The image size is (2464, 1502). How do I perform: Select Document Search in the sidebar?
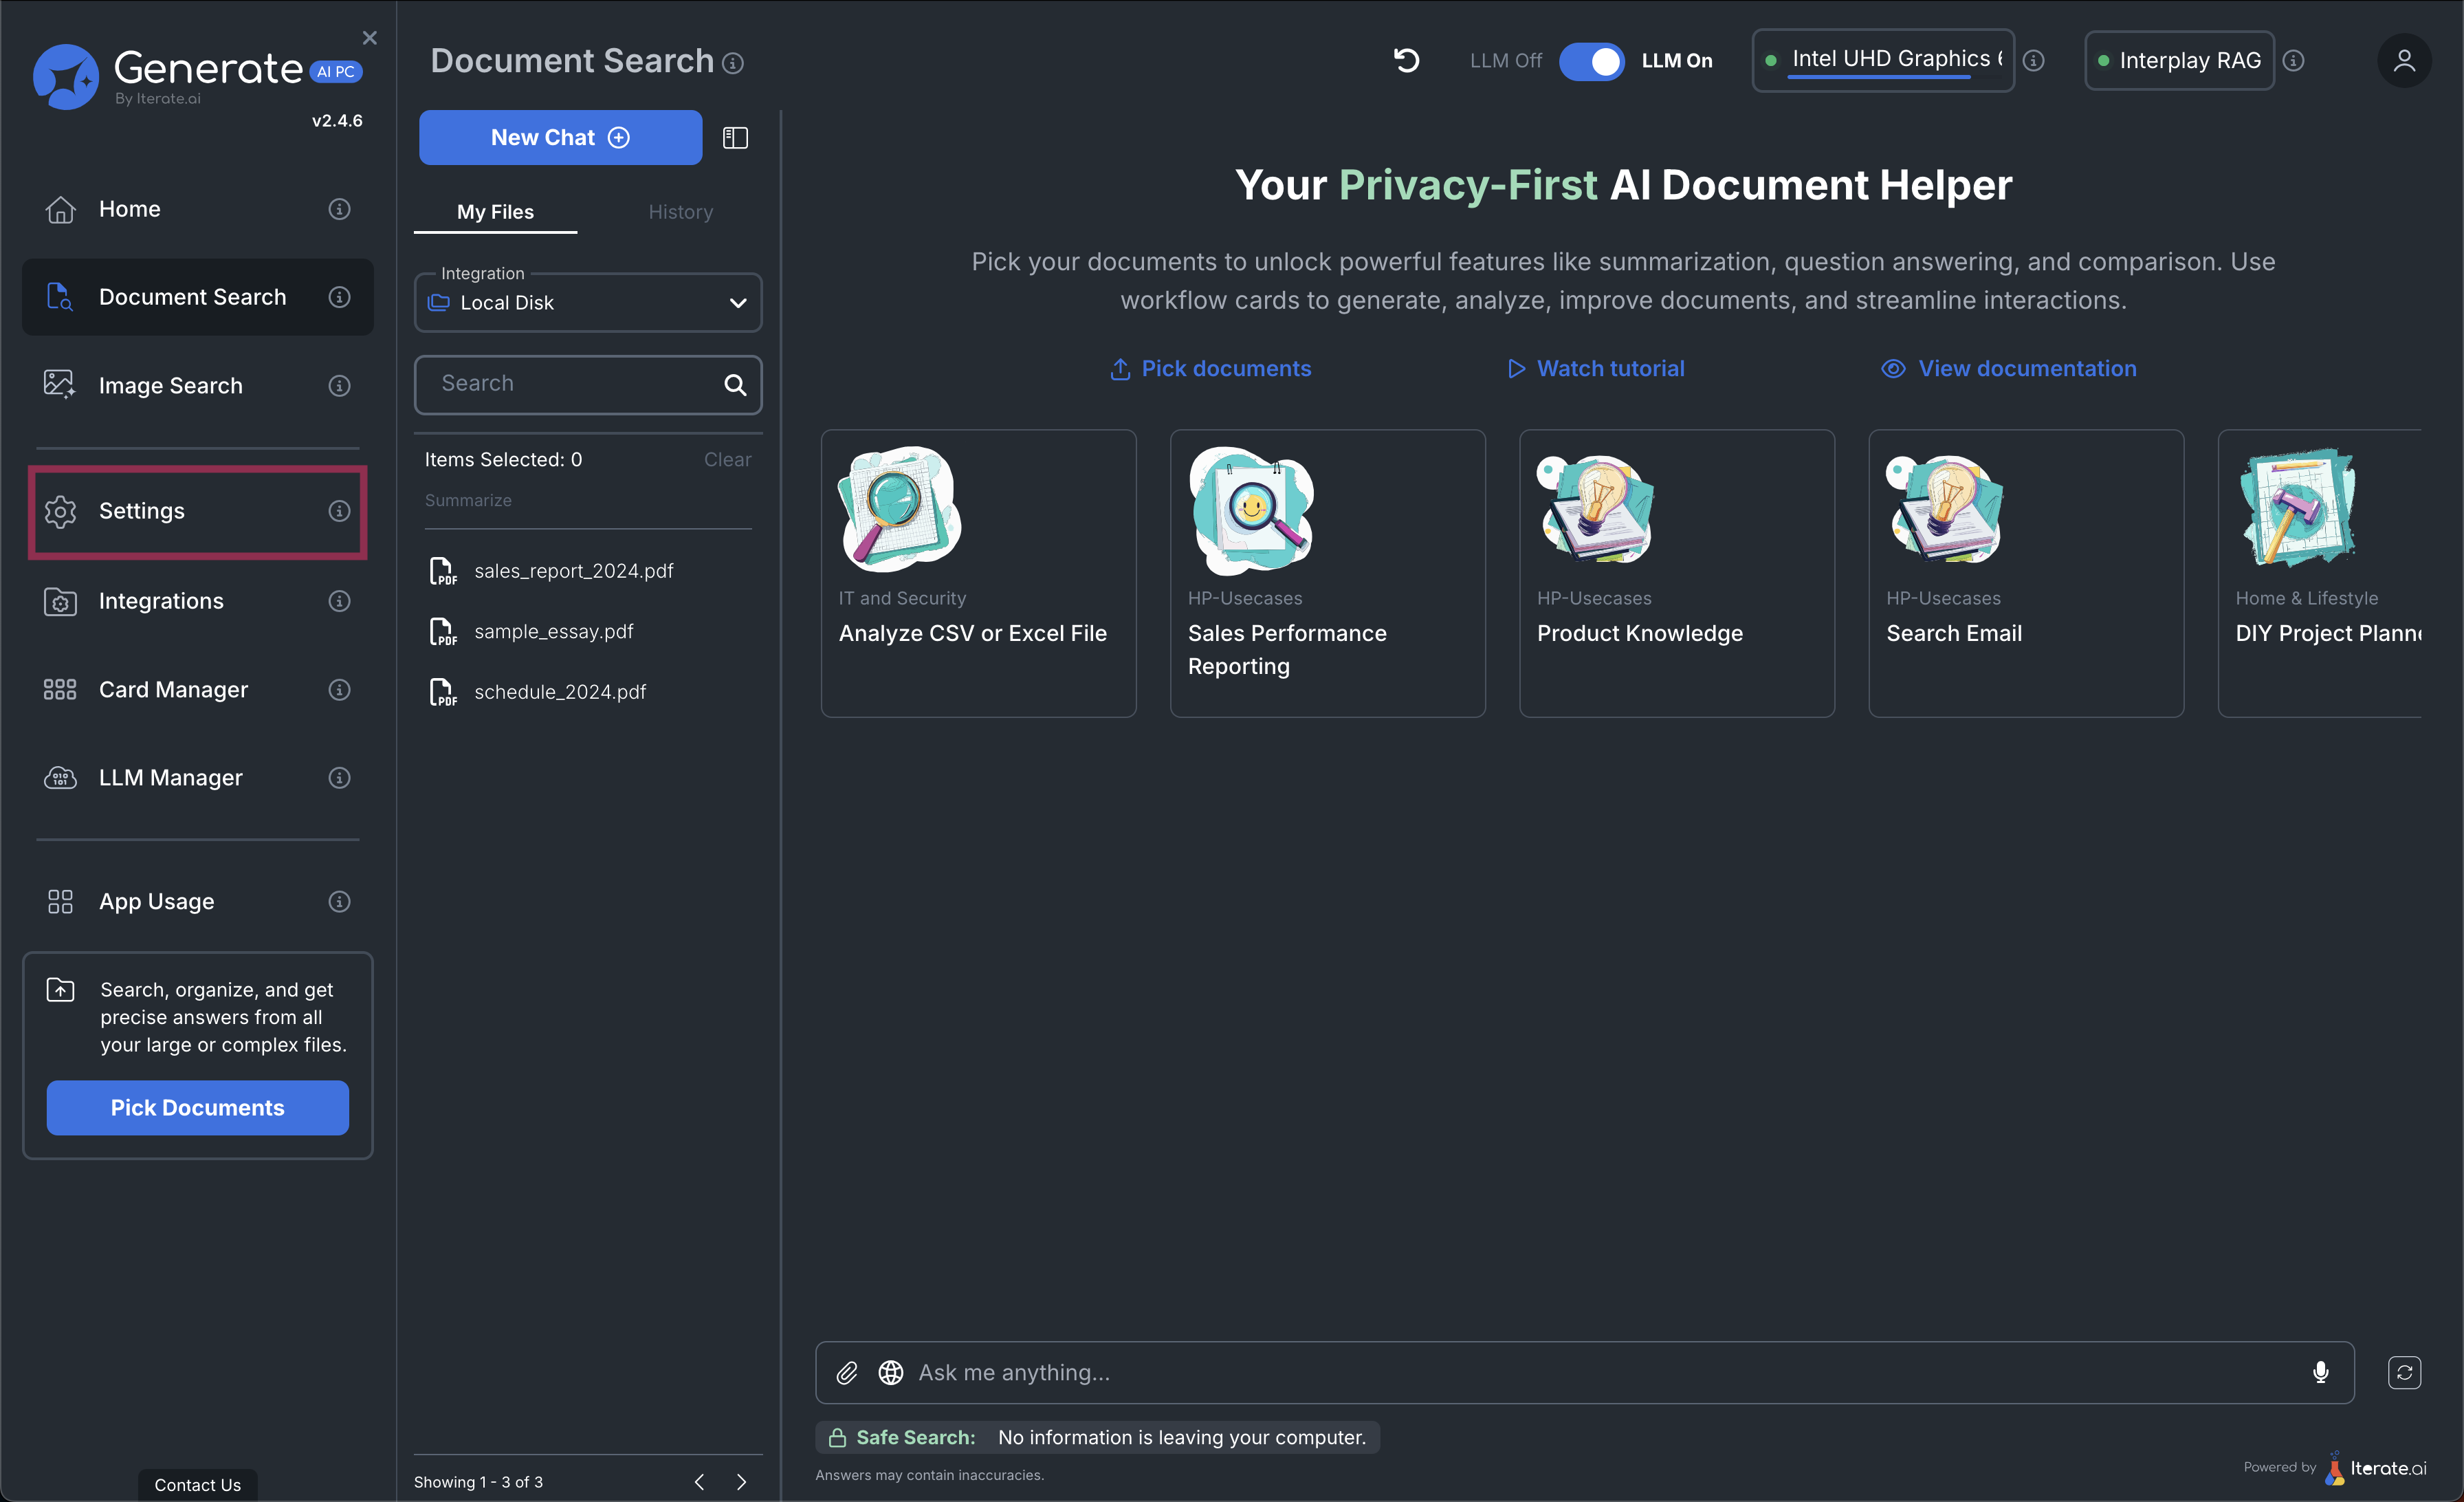[197, 297]
